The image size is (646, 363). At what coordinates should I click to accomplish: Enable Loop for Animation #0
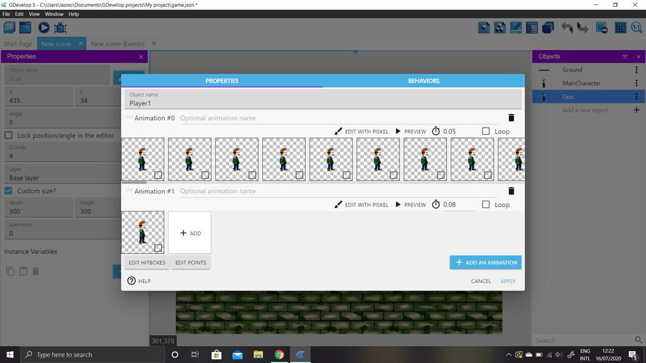click(484, 131)
